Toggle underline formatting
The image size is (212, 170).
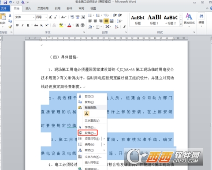tap(28, 25)
